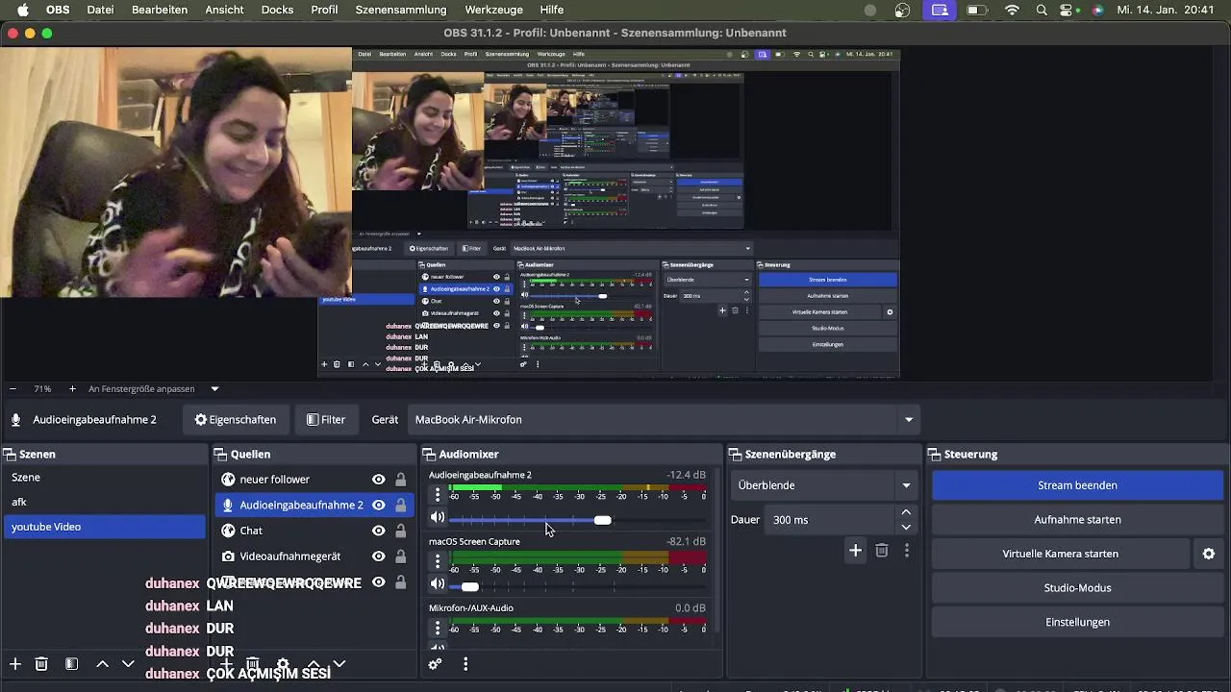Open Filter for selected source
This screenshot has height=692, width=1231.
click(326, 420)
